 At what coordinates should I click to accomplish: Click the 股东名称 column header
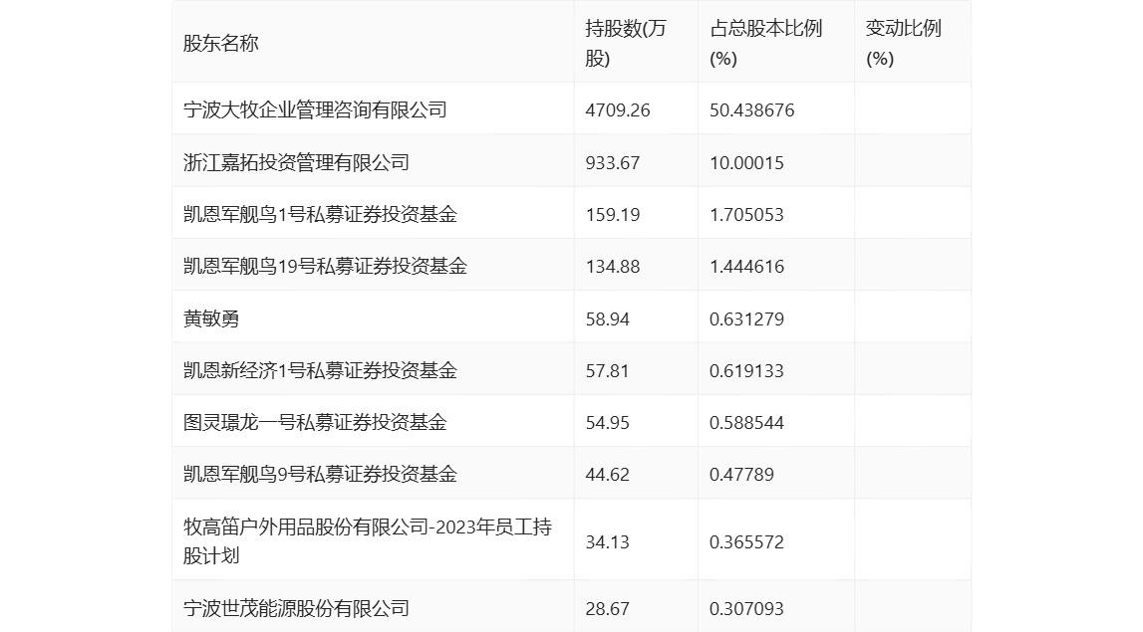pos(221,44)
